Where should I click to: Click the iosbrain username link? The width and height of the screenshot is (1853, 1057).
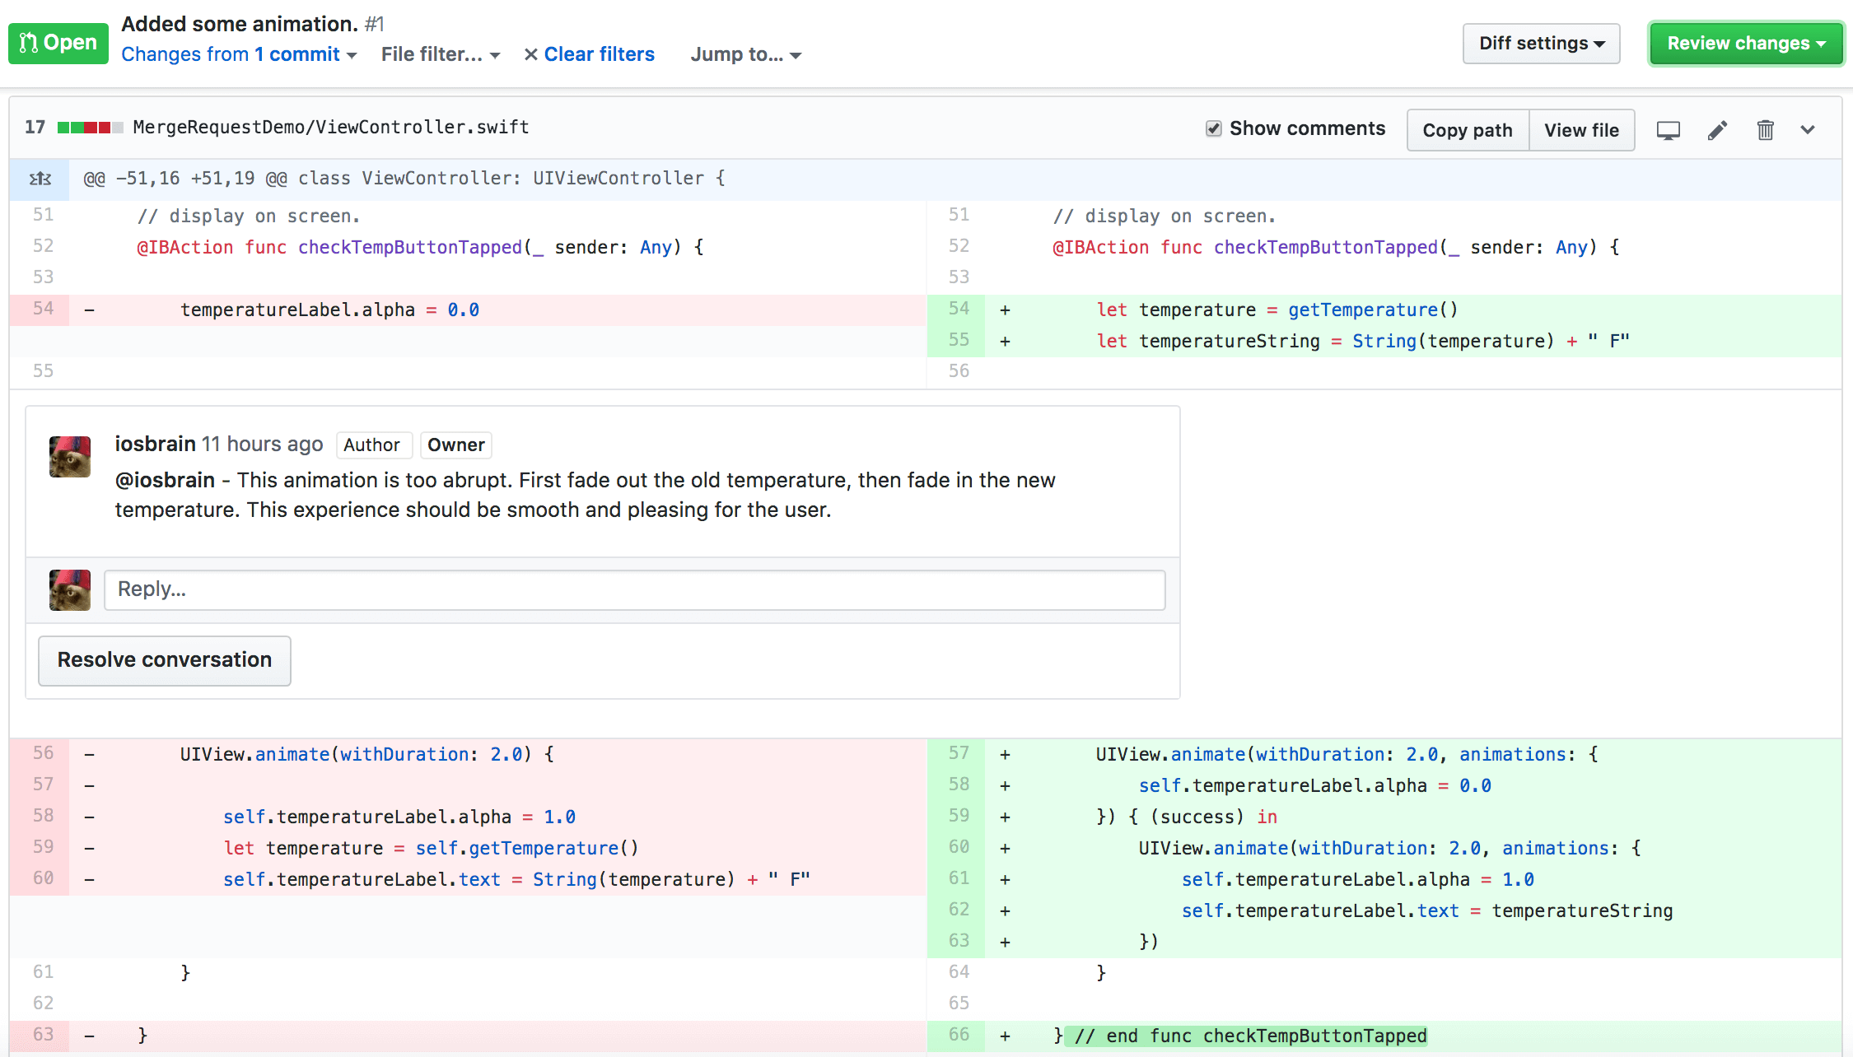click(x=155, y=444)
